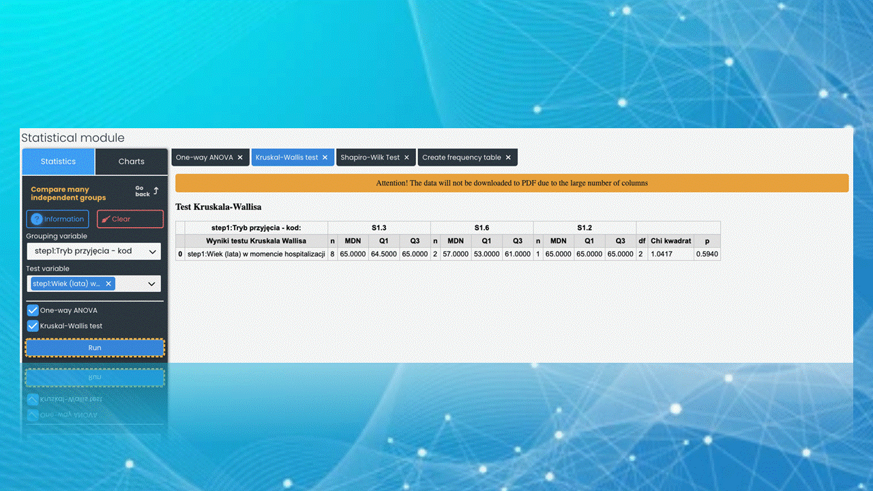Close the Create frequency table tab
873x491 pixels.
[x=508, y=158]
